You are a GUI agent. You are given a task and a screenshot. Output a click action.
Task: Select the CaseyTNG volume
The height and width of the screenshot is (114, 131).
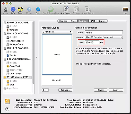point(13,66)
